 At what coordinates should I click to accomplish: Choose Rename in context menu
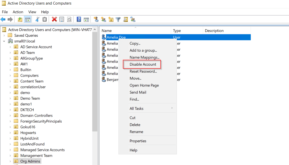pos(136,132)
